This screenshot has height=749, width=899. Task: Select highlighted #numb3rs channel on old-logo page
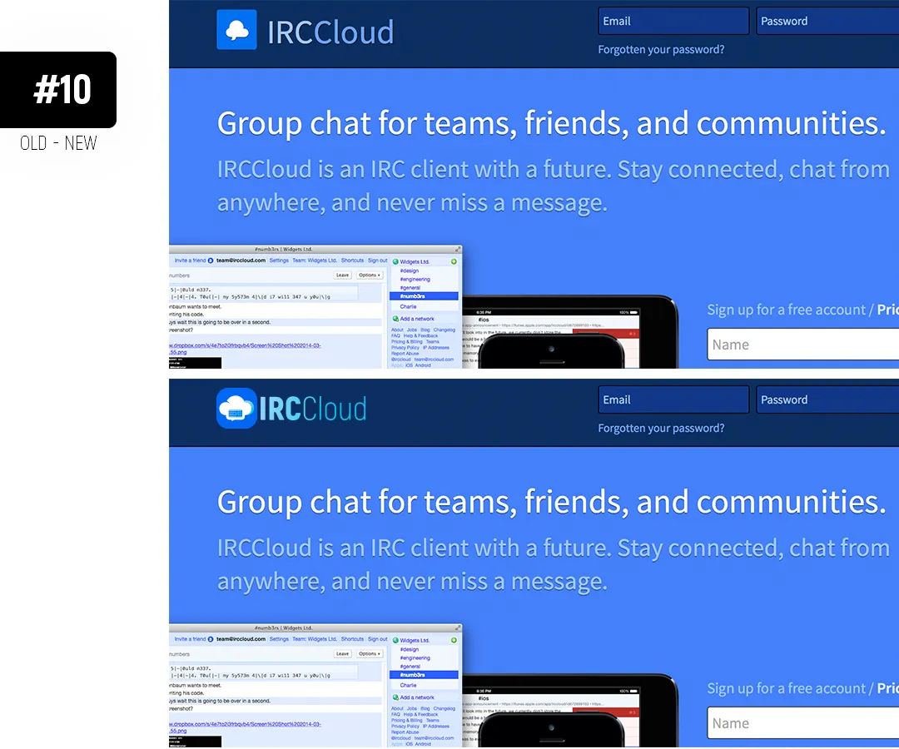(x=424, y=296)
